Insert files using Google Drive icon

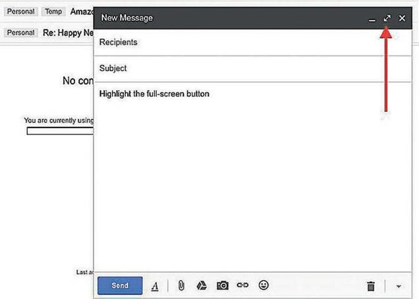point(202,285)
